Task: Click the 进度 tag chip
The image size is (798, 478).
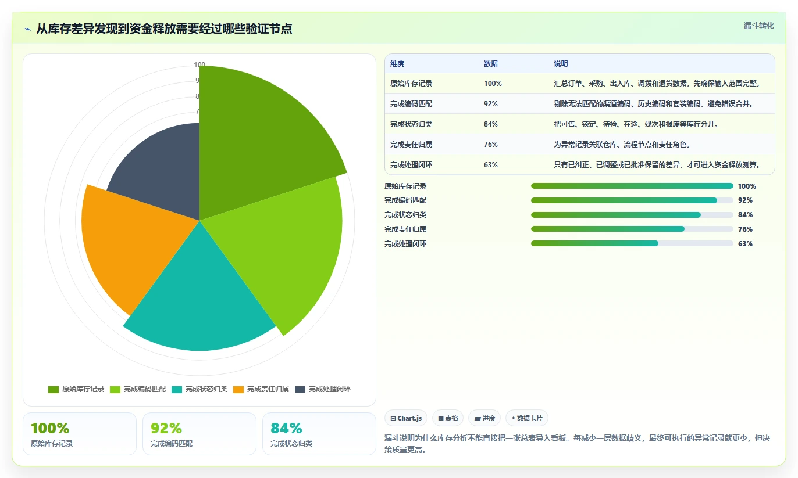Action: 484,418
